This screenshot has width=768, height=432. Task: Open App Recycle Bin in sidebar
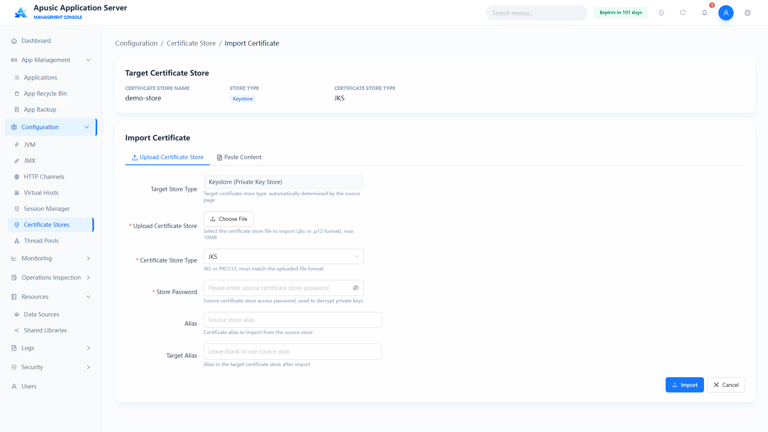pyautogui.click(x=51, y=94)
